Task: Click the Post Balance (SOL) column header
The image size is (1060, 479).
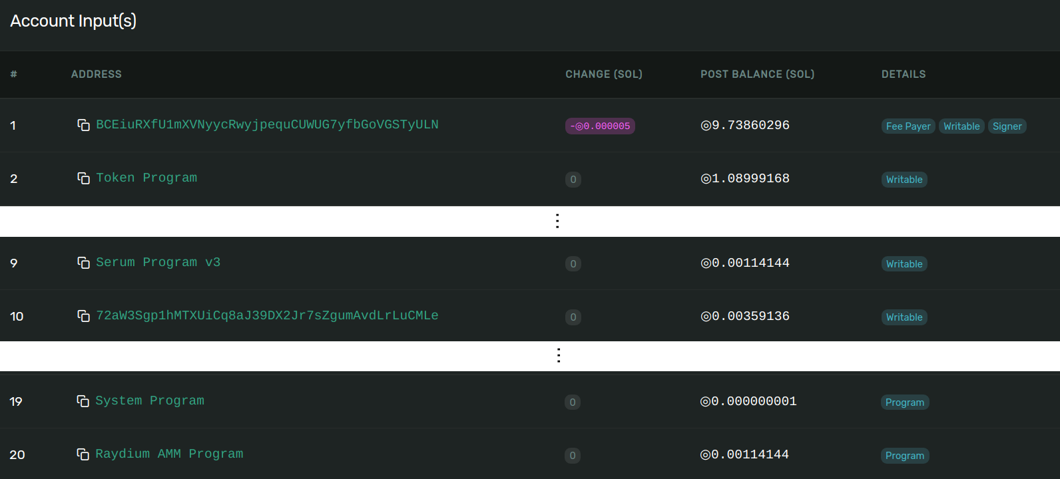Action: [x=757, y=75]
